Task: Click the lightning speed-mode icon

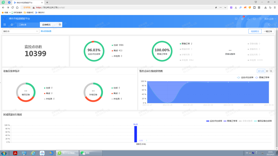Action: [216, 8]
